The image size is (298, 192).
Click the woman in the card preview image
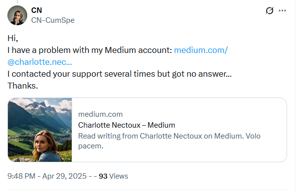(47, 146)
